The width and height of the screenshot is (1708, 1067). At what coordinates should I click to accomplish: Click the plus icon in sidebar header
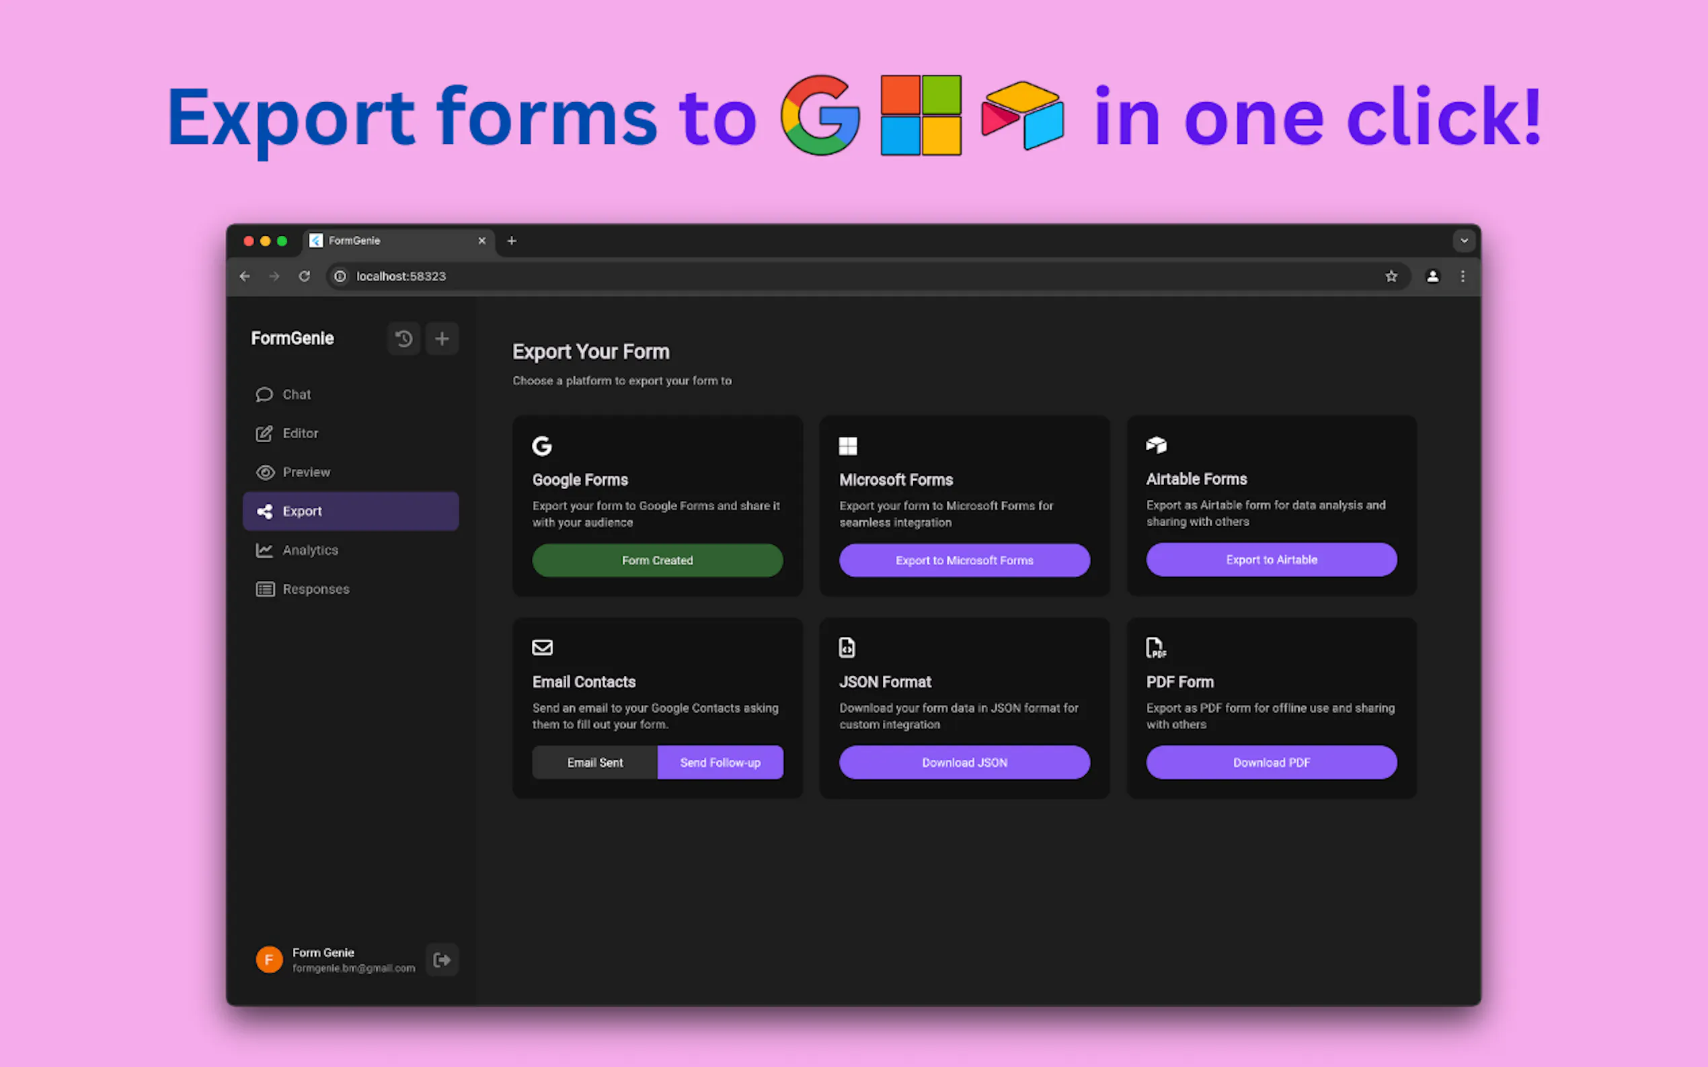[x=442, y=339]
